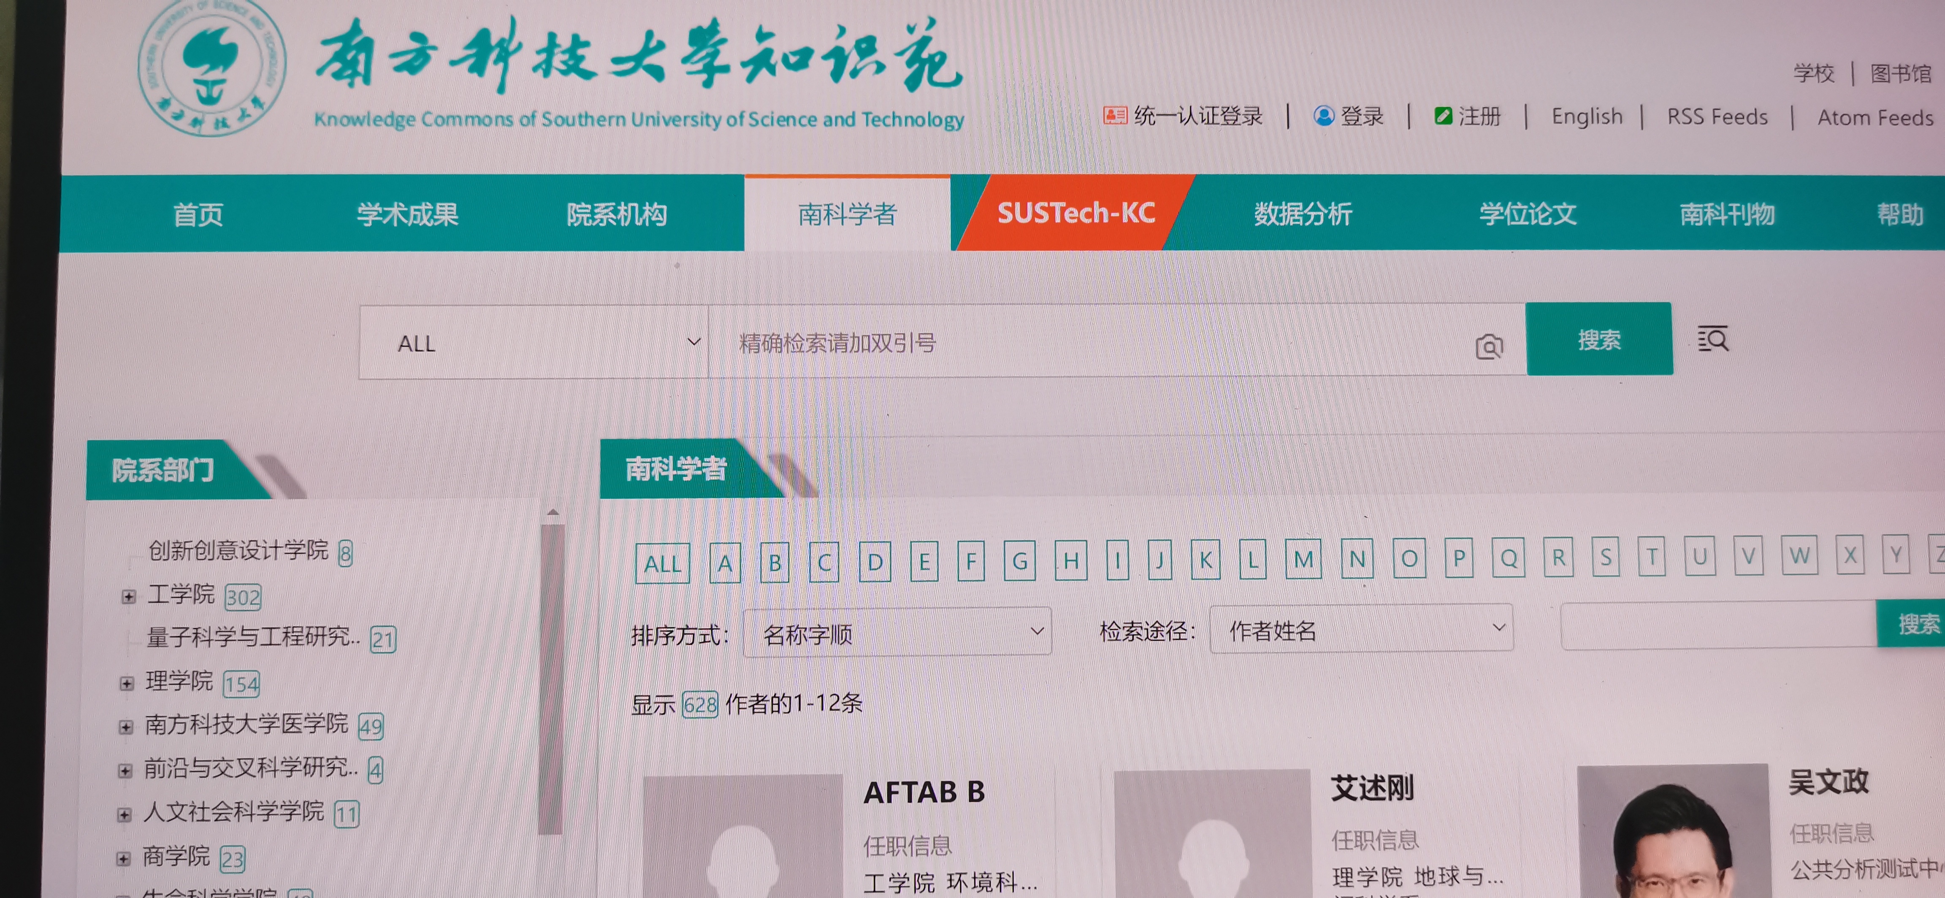Image resolution: width=1945 pixels, height=898 pixels.
Task: Open scholar AFTAB B profile
Action: pyautogui.click(x=924, y=793)
